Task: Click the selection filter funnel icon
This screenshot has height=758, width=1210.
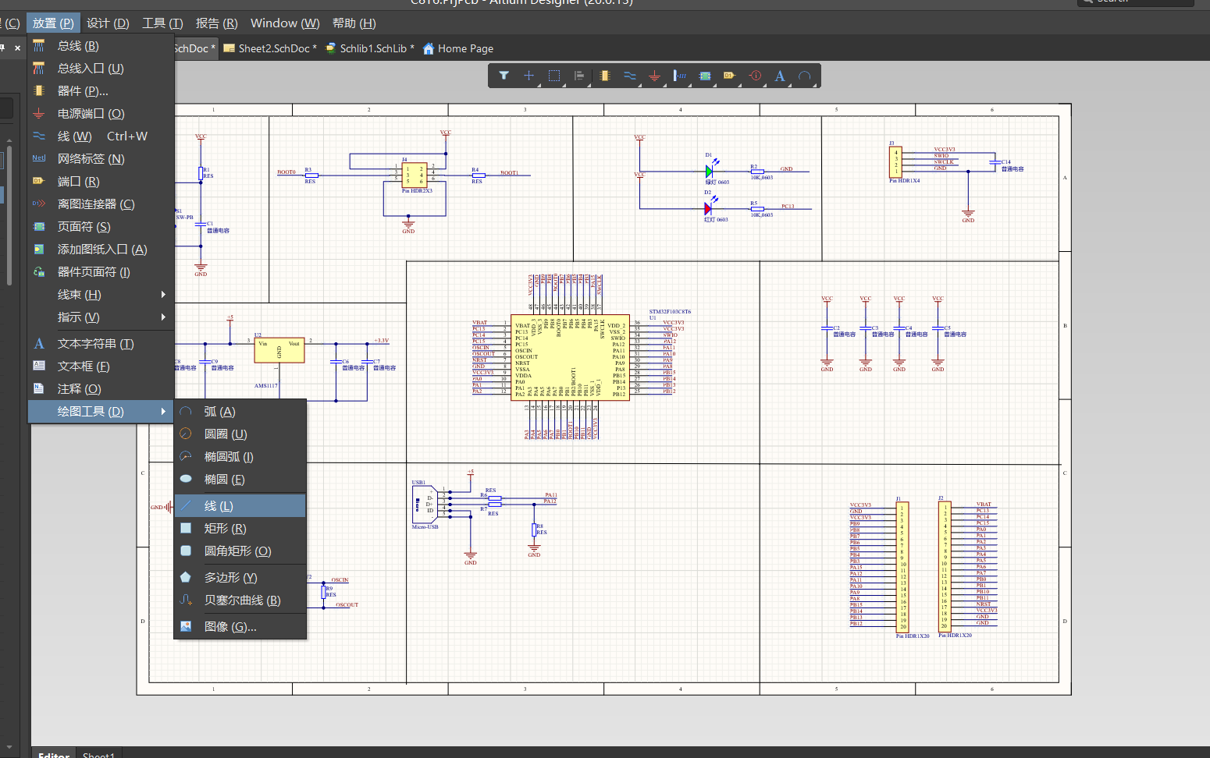Action: (504, 76)
